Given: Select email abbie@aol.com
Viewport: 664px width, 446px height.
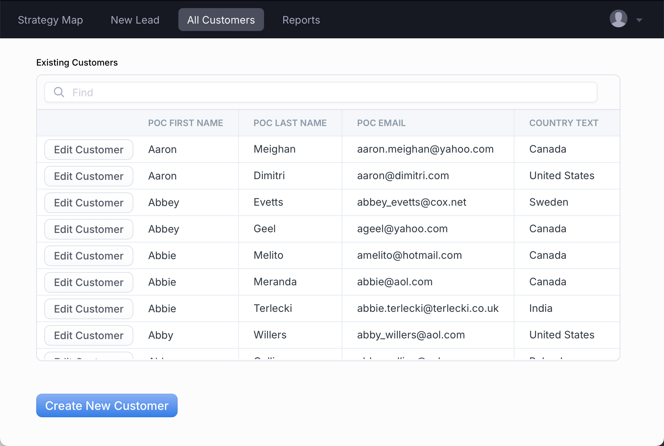Looking at the screenshot, I should click(394, 282).
